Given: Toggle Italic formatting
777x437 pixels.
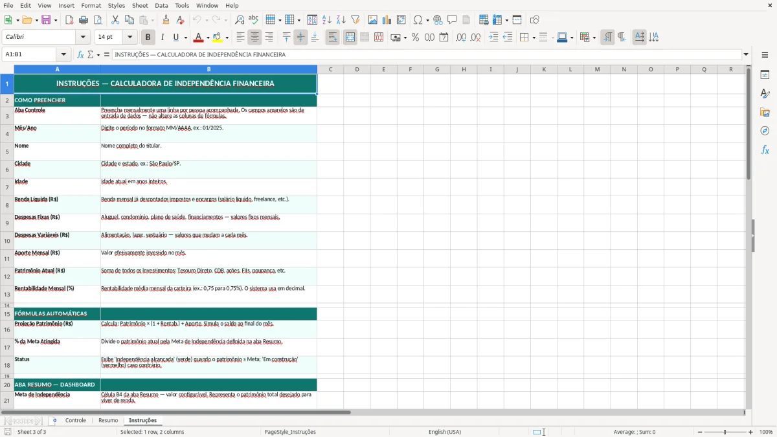Looking at the screenshot, I should tap(163, 38).
